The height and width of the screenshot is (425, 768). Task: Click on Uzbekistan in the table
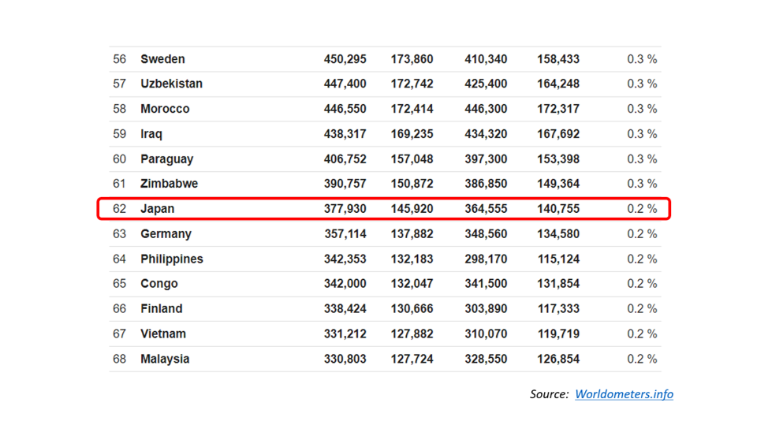coord(171,84)
